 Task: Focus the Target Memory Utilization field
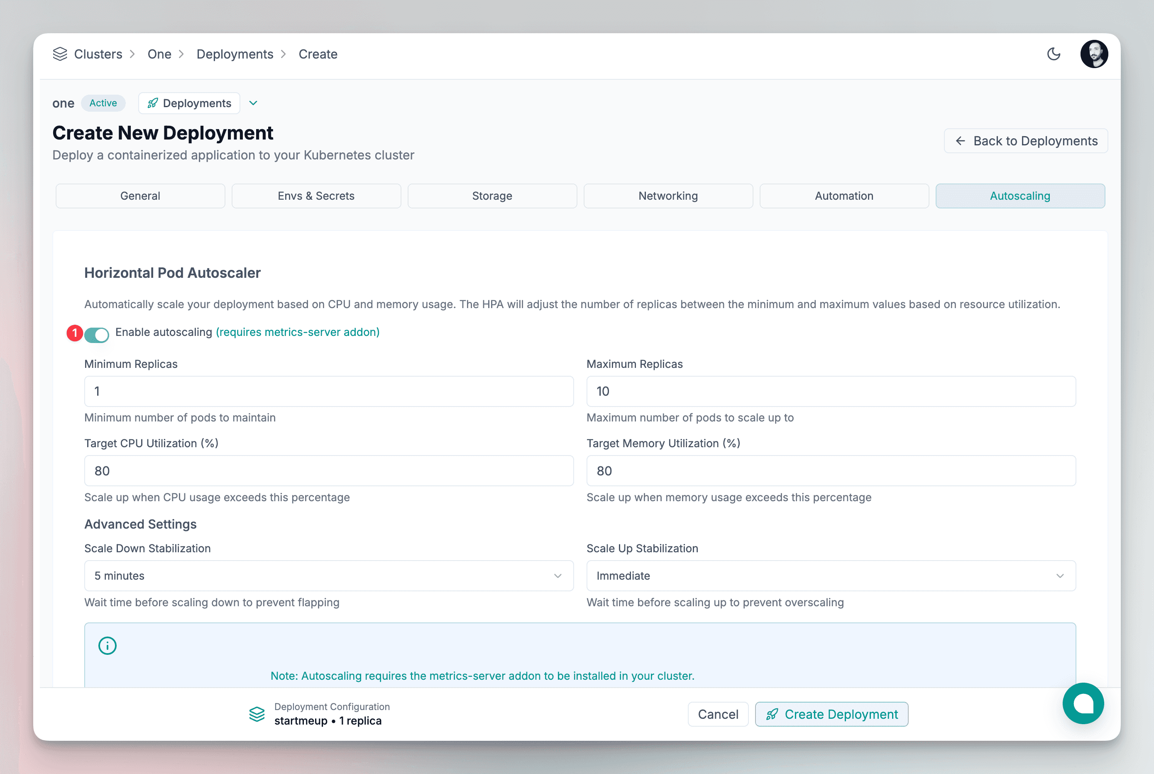click(831, 471)
